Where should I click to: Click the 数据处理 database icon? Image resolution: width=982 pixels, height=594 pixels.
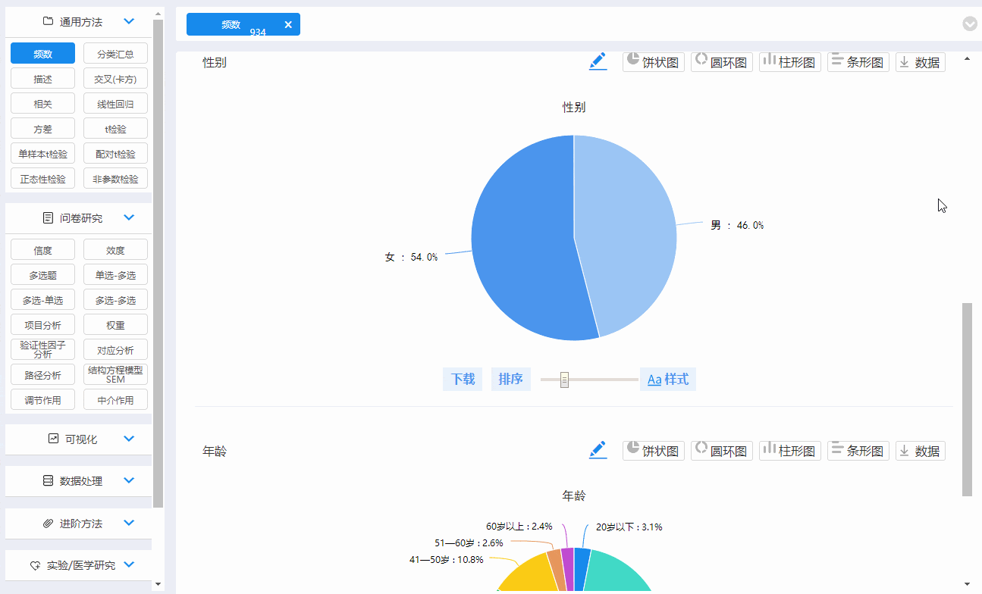pyautogui.click(x=49, y=480)
